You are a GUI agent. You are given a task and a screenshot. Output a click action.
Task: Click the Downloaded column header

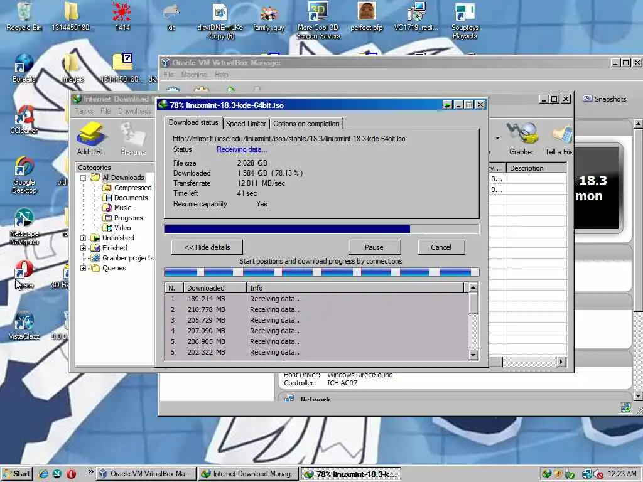(215, 287)
